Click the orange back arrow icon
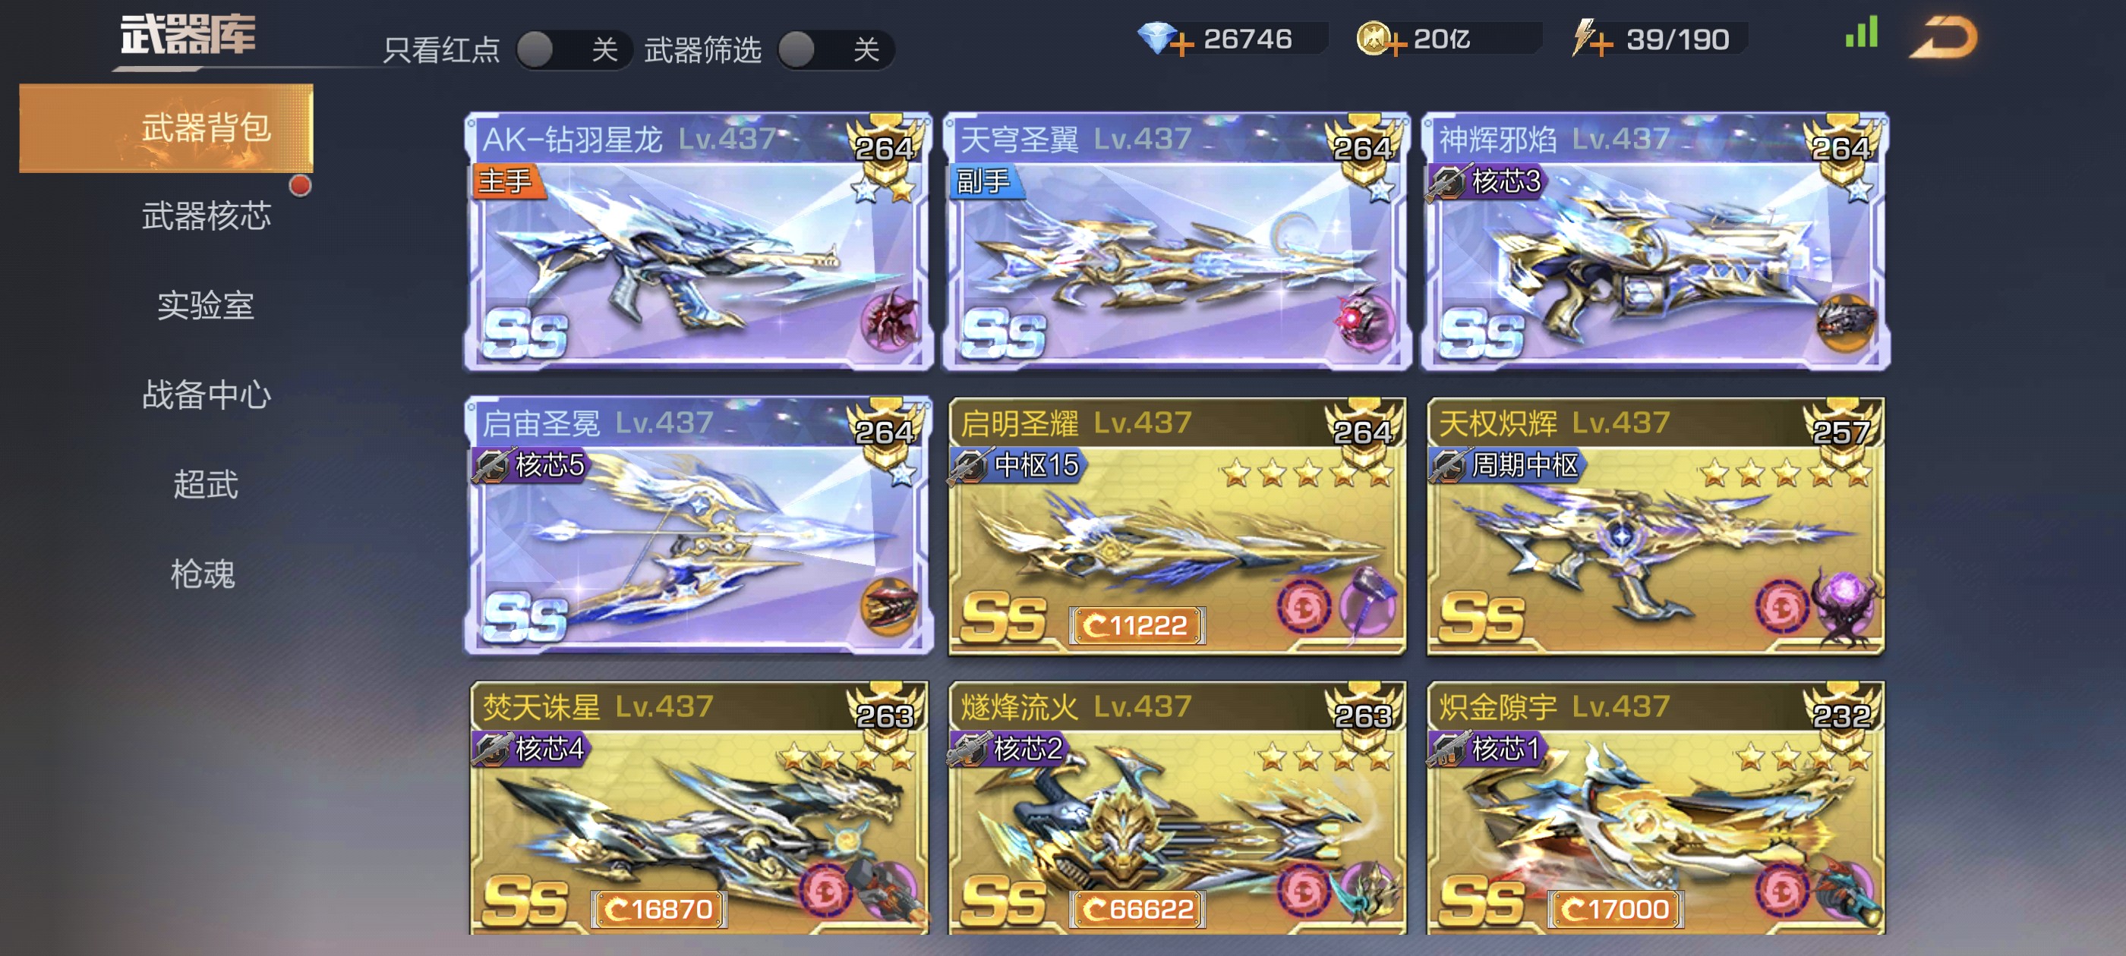This screenshot has height=956, width=2126. 1942,39
